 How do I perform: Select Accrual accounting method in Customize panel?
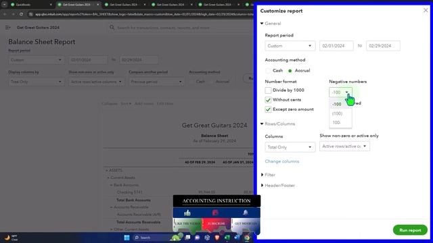pos(290,71)
